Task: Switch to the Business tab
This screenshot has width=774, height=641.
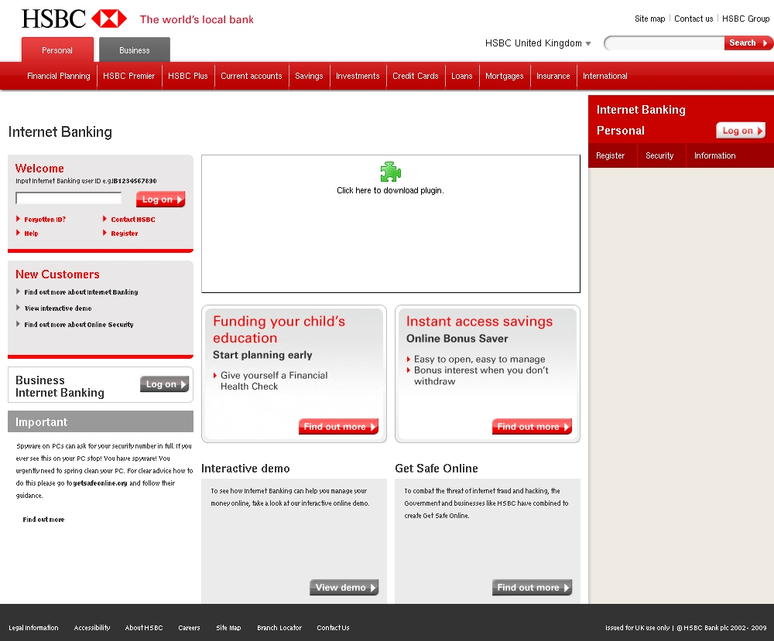Action: pyautogui.click(x=134, y=49)
